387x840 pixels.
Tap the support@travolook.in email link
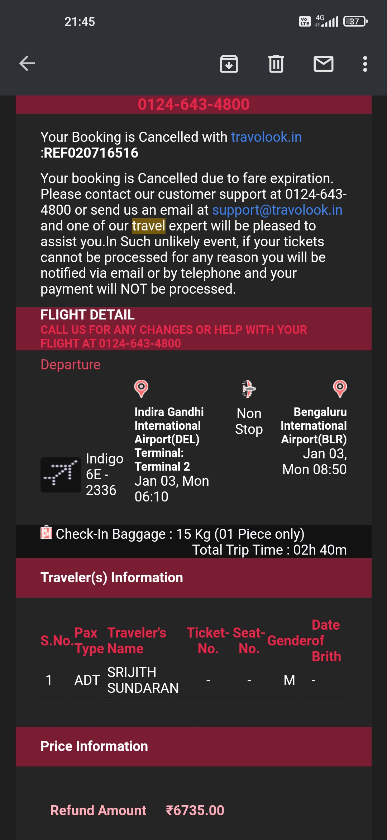tap(277, 210)
